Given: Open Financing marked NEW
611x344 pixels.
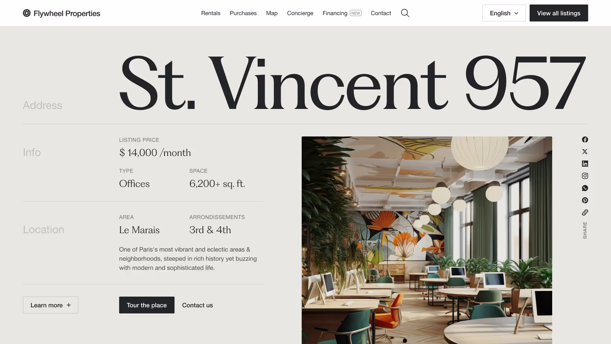Looking at the screenshot, I should pyautogui.click(x=342, y=13).
